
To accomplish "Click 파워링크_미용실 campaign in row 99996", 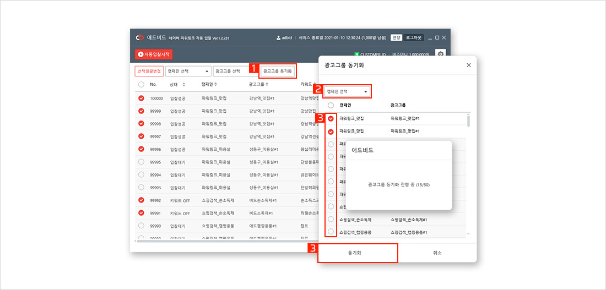I will [215, 149].
